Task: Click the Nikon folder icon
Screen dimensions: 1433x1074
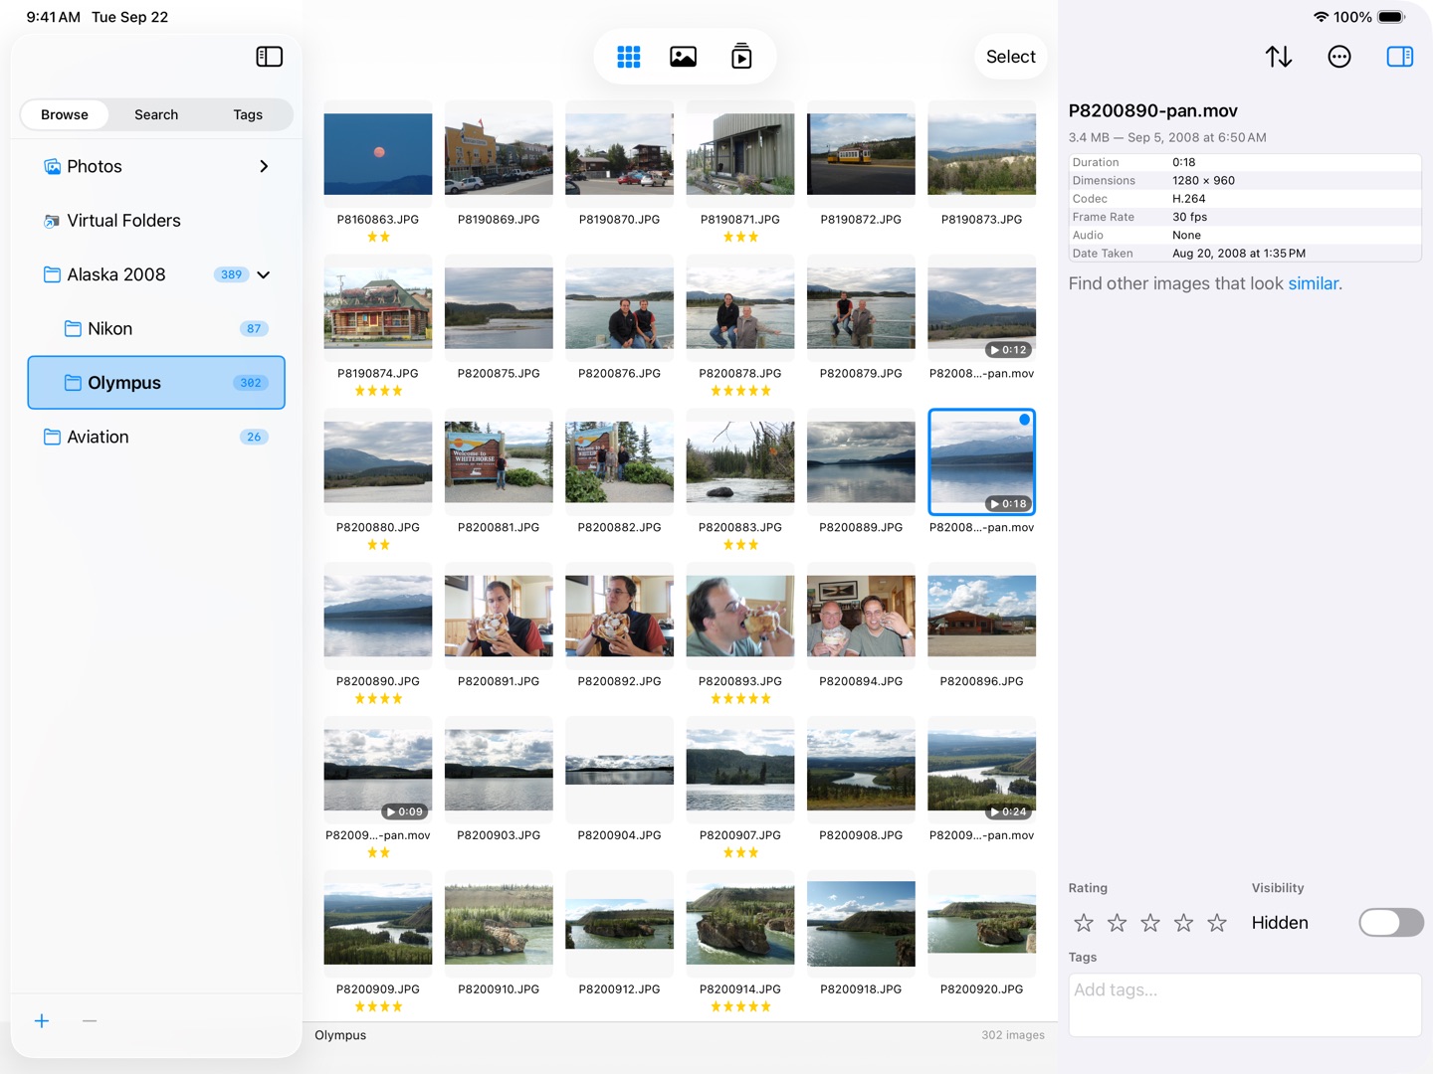Action: (73, 328)
